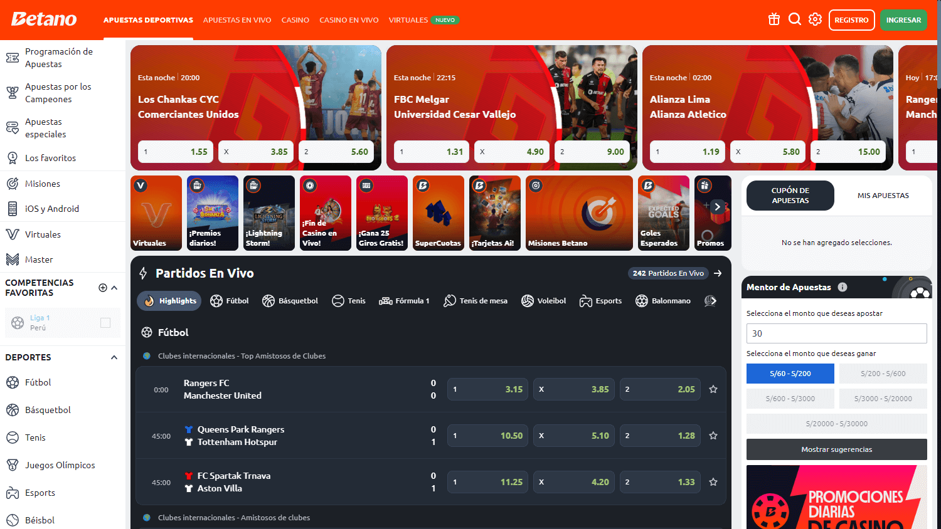Select Básquetbol in Deportes list

(x=63, y=410)
